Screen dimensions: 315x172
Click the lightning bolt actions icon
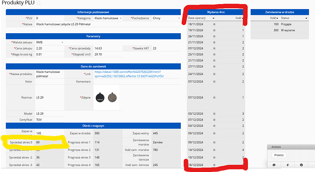pos(288,165)
